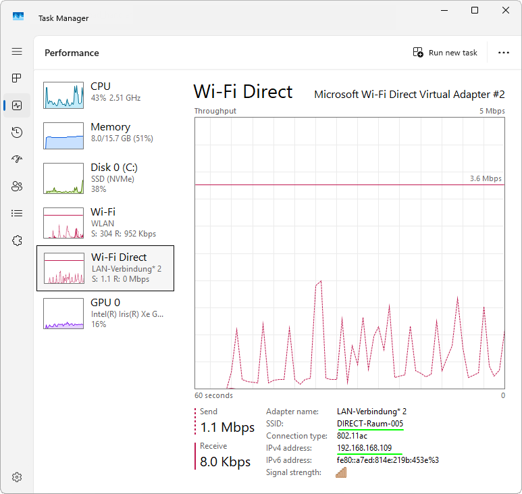Maximize the Task Manager window
Image resolution: width=522 pixels, height=494 pixels.
click(x=475, y=10)
